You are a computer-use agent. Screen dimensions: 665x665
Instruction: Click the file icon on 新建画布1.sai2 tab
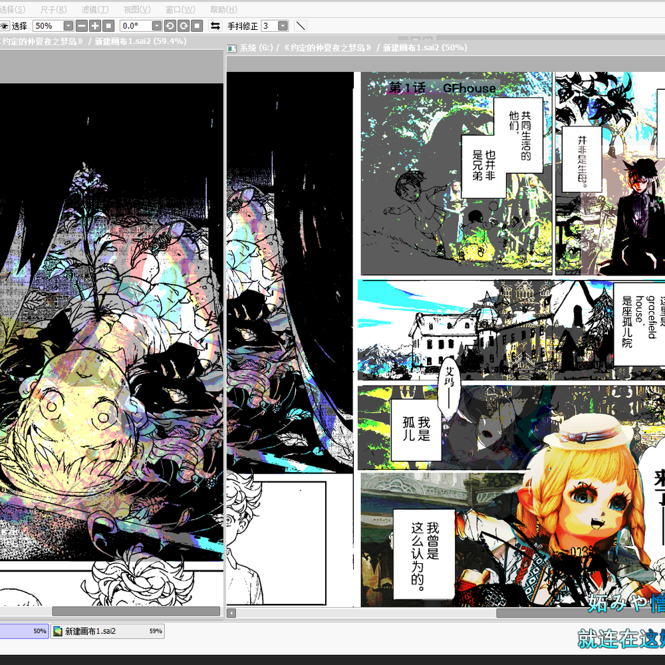click(58, 631)
